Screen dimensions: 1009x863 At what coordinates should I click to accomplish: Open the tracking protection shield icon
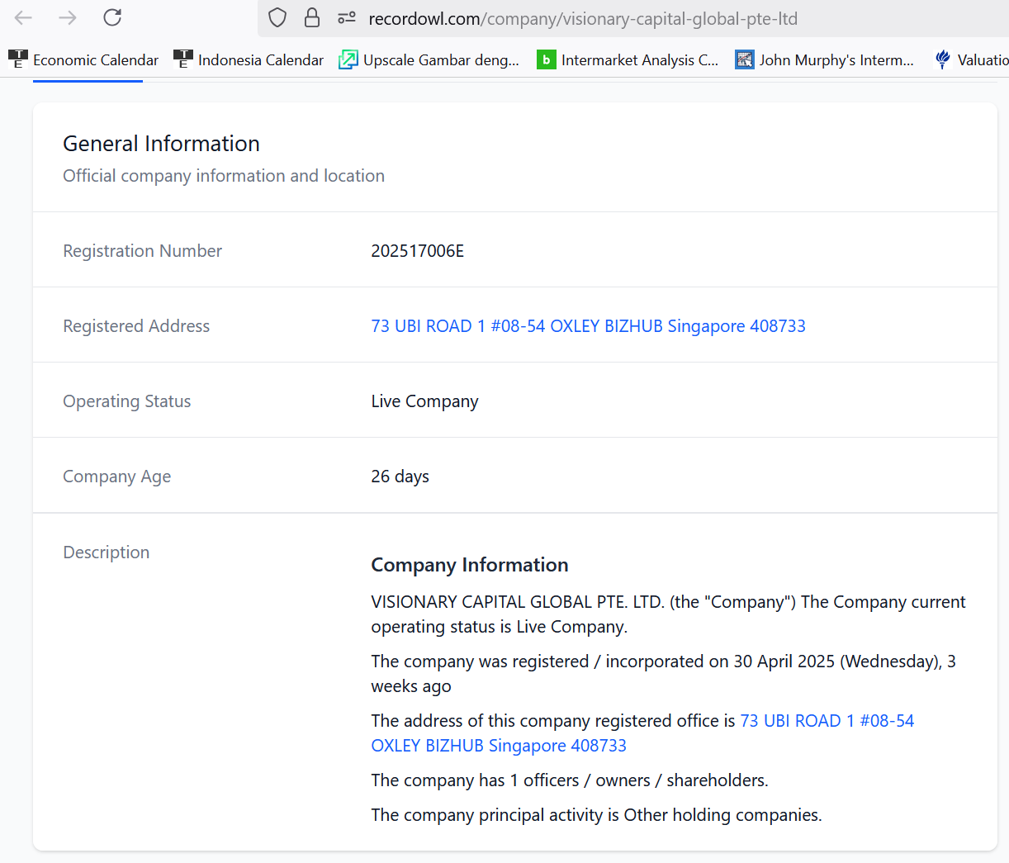coord(277,18)
